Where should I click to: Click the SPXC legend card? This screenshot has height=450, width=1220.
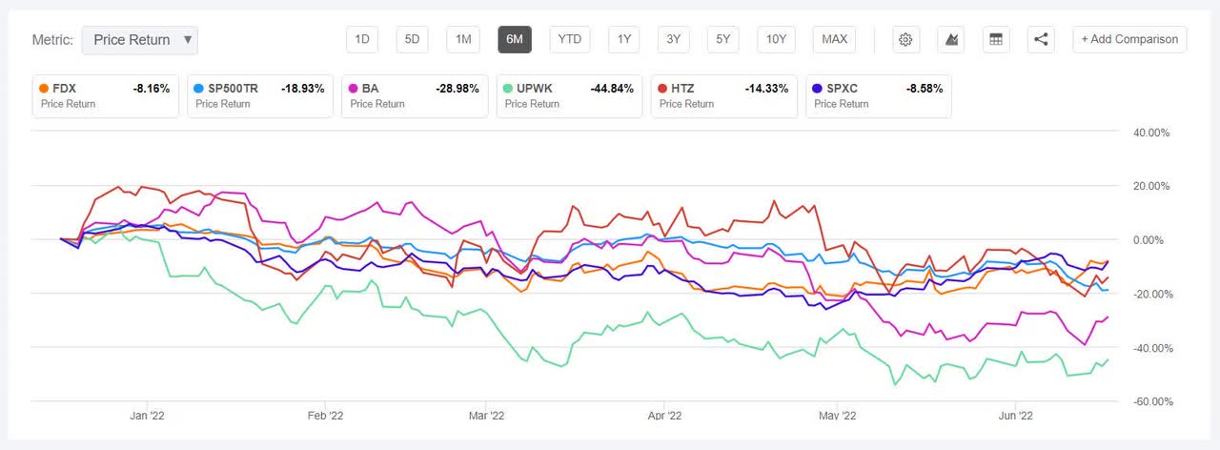878,96
